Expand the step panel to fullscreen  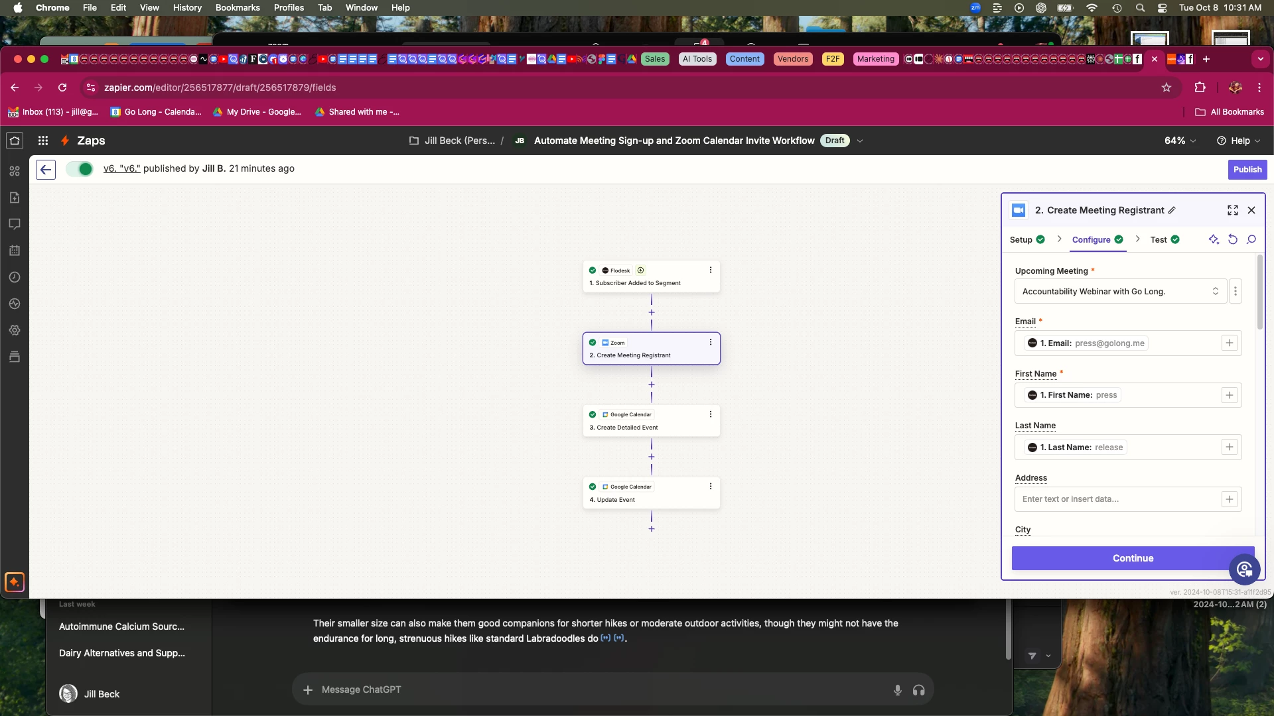click(1232, 210)
